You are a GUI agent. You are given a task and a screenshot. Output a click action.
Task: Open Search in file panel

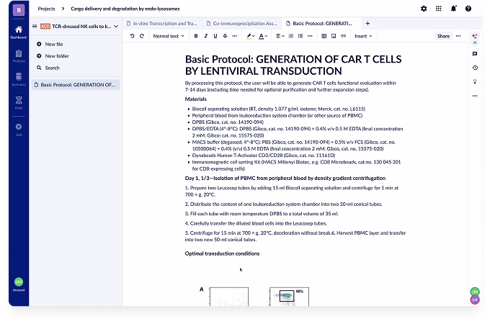(48, 68)
